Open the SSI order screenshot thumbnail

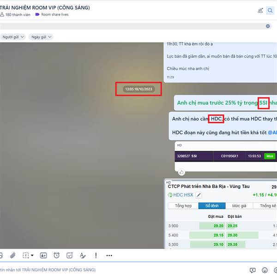226,157
